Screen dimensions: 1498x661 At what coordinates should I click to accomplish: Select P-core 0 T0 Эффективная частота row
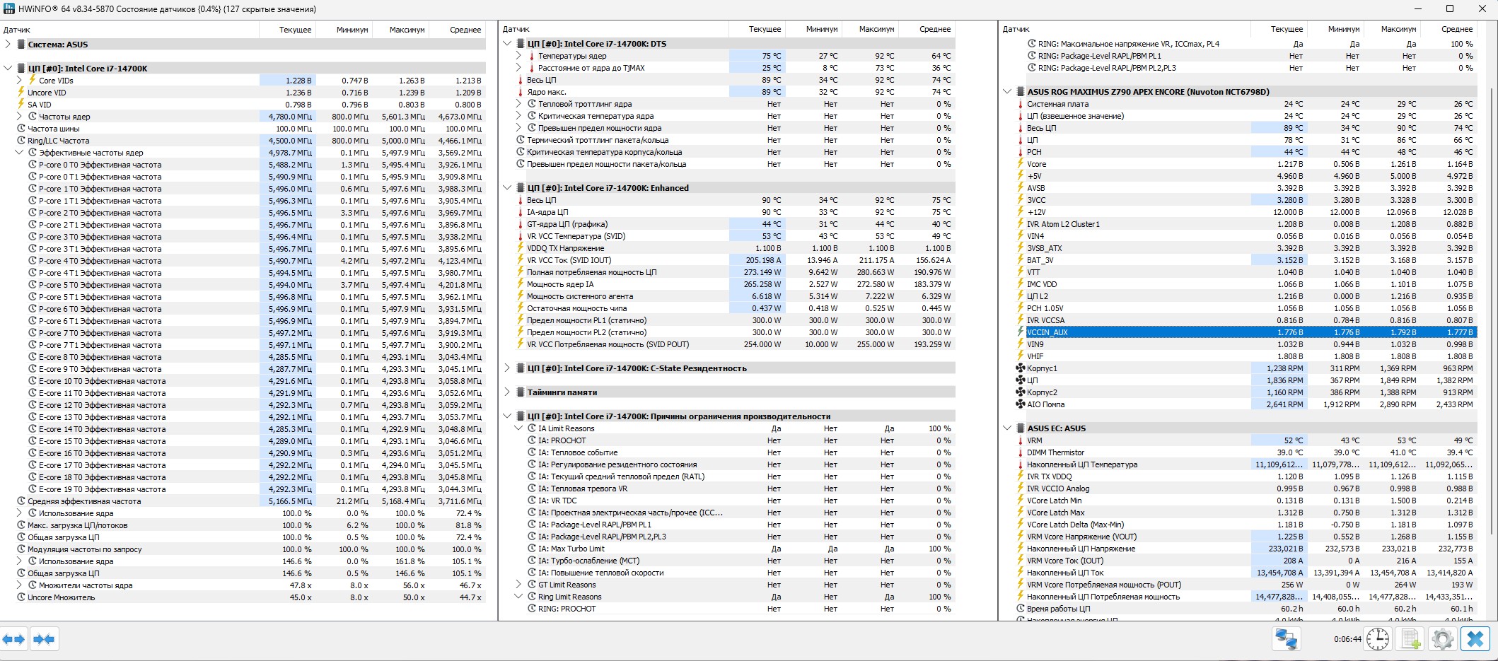[255, 165]
